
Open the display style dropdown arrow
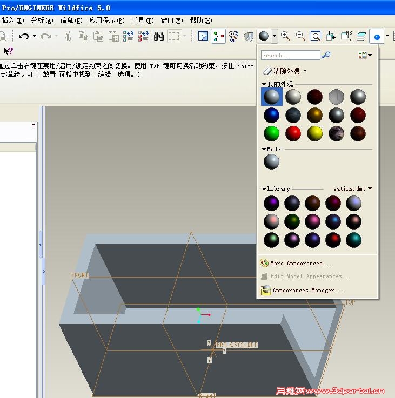[387, 36]
